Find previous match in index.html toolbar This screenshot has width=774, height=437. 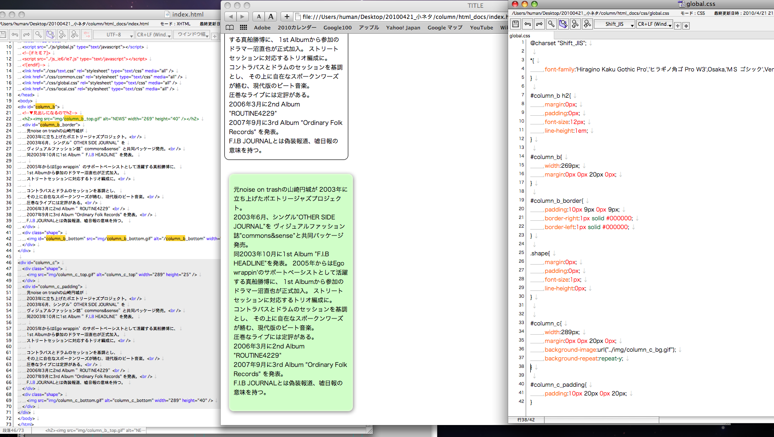click(x=63, y=35)
